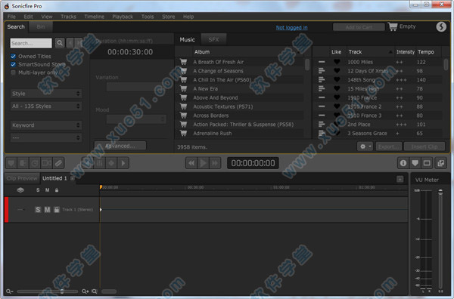Click the SmartSound round logo icon
The height and width of the screenshot is (299, 454).
[x=441, y=26]
